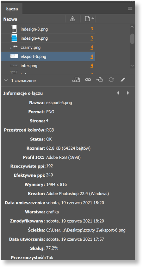Image resolution: width=143 pixels, height=268 pixels.
Task: Go to page 3 link of indesign-4.png
Action: 92,38
